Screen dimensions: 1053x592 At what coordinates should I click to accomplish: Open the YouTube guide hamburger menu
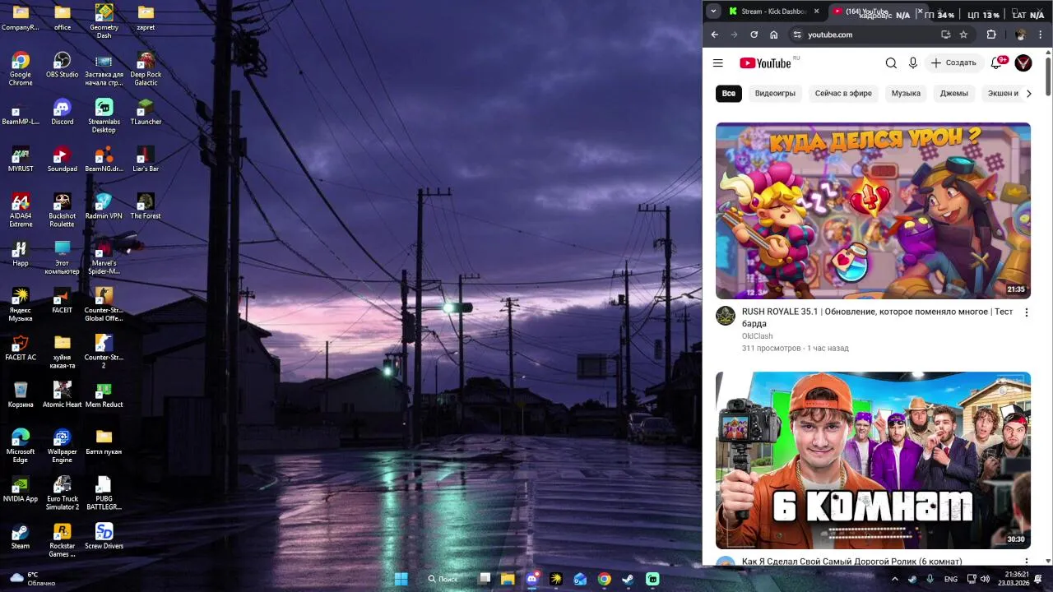[x=717, y=63]
